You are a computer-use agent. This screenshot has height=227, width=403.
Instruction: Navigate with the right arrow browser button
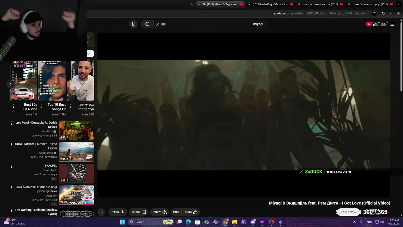398,13
